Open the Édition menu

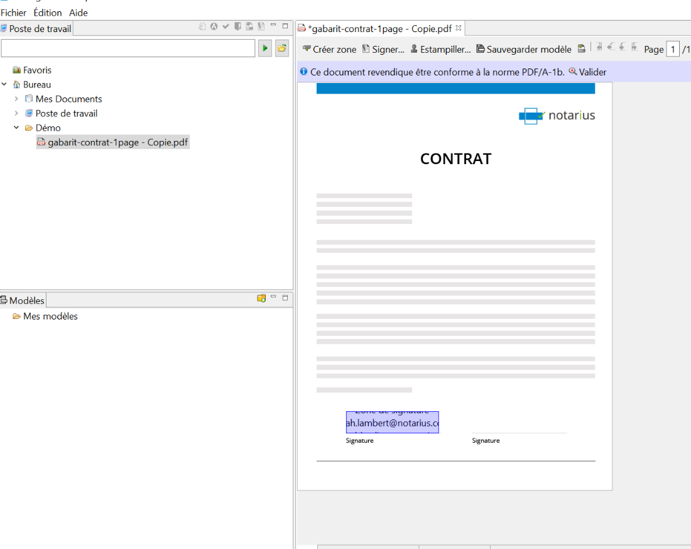48,13
